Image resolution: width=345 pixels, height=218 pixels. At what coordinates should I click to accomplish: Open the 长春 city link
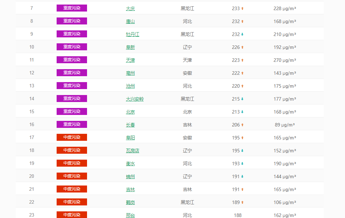click(130, 125)
